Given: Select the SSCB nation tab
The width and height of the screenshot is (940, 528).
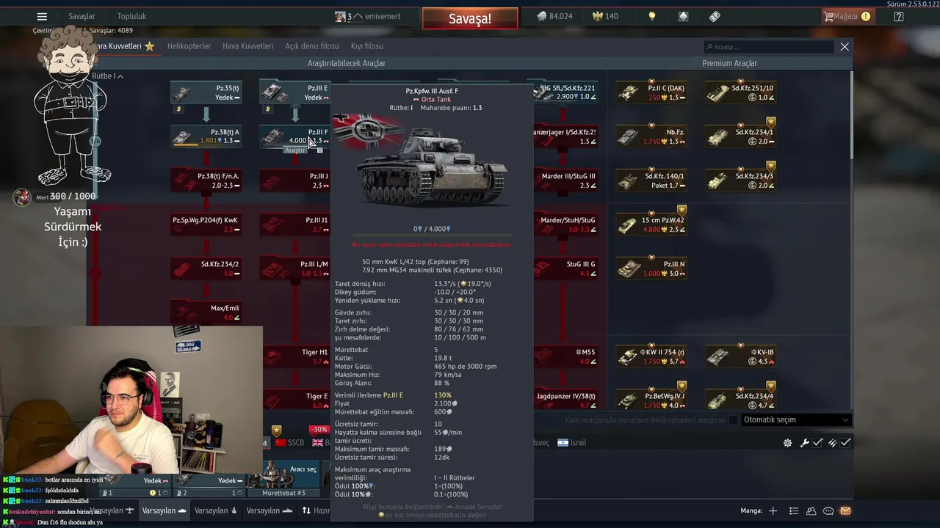Looking at the screenshot, I should [x=290, y=443].
